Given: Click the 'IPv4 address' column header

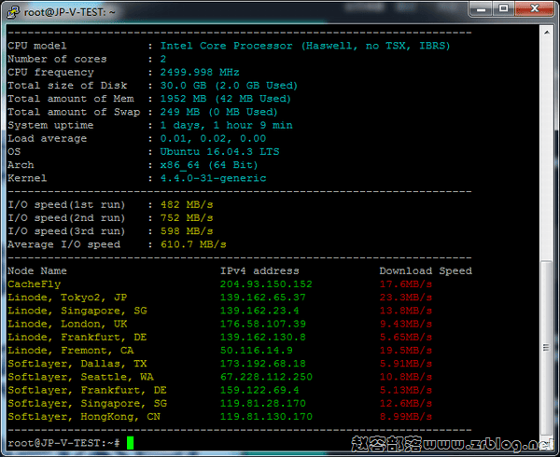Looking at the screenshot, I should point(259,270).
